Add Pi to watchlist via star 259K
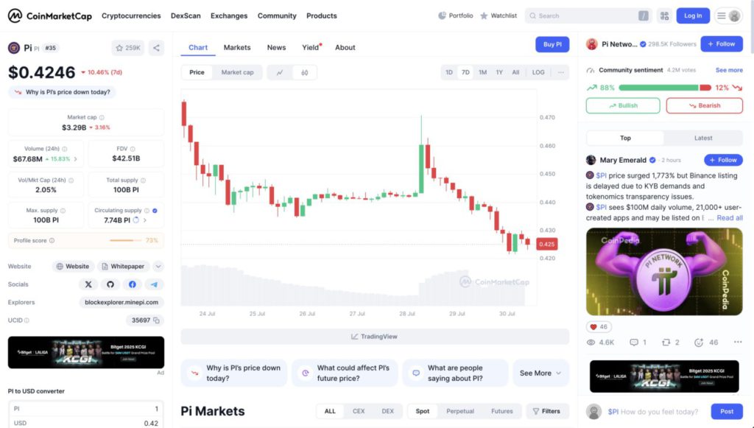The image size is (754, 428). 128,48
